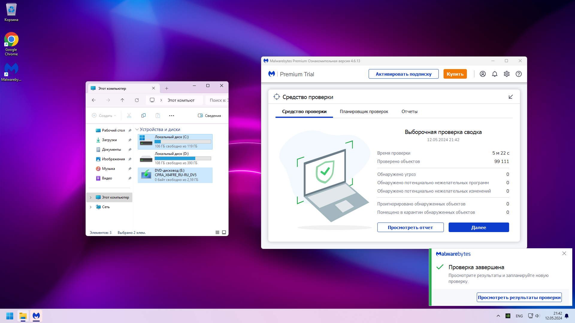Select the Локальный диск (D:) drive

pos(175,158)
